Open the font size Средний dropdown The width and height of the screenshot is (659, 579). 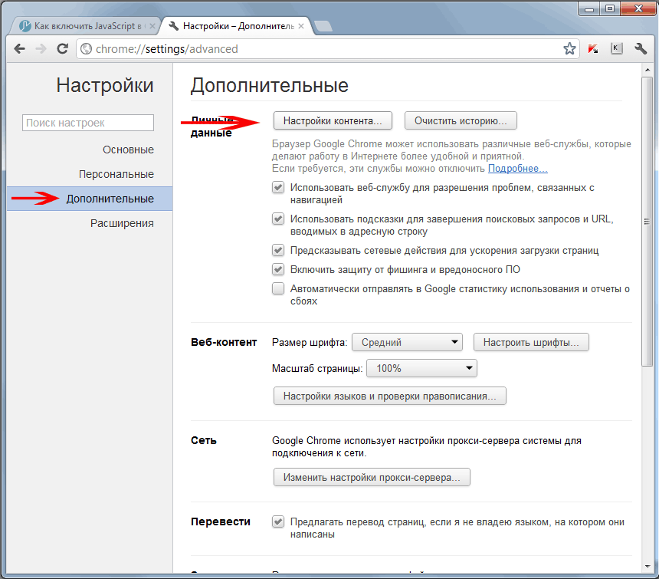[x=407, y=342]
